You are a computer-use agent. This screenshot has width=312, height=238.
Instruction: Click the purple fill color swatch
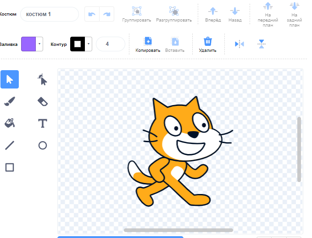[28, 44]
